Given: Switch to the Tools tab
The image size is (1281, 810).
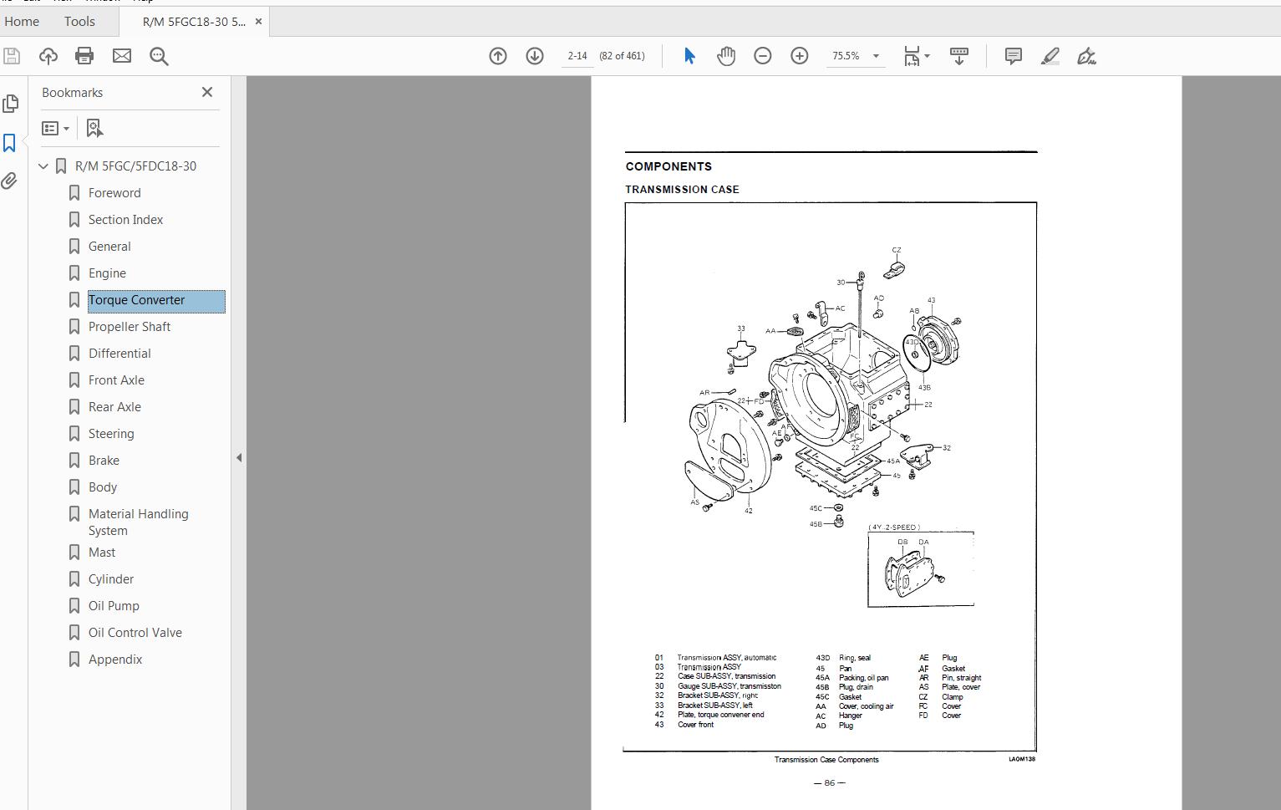Looking at the screenshot, I should point(79,21).
